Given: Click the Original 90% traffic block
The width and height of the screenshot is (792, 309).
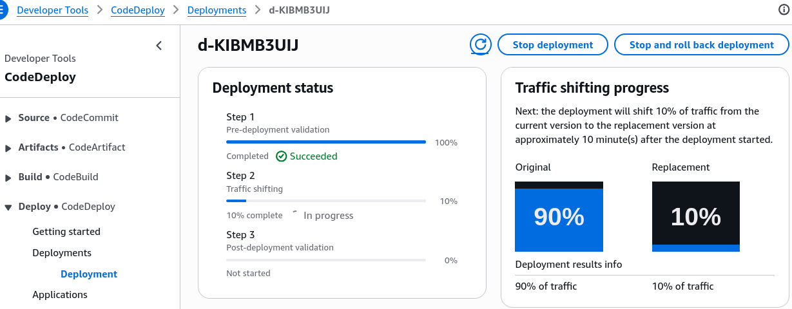Looking at the screenshot, I should (559, 216).
